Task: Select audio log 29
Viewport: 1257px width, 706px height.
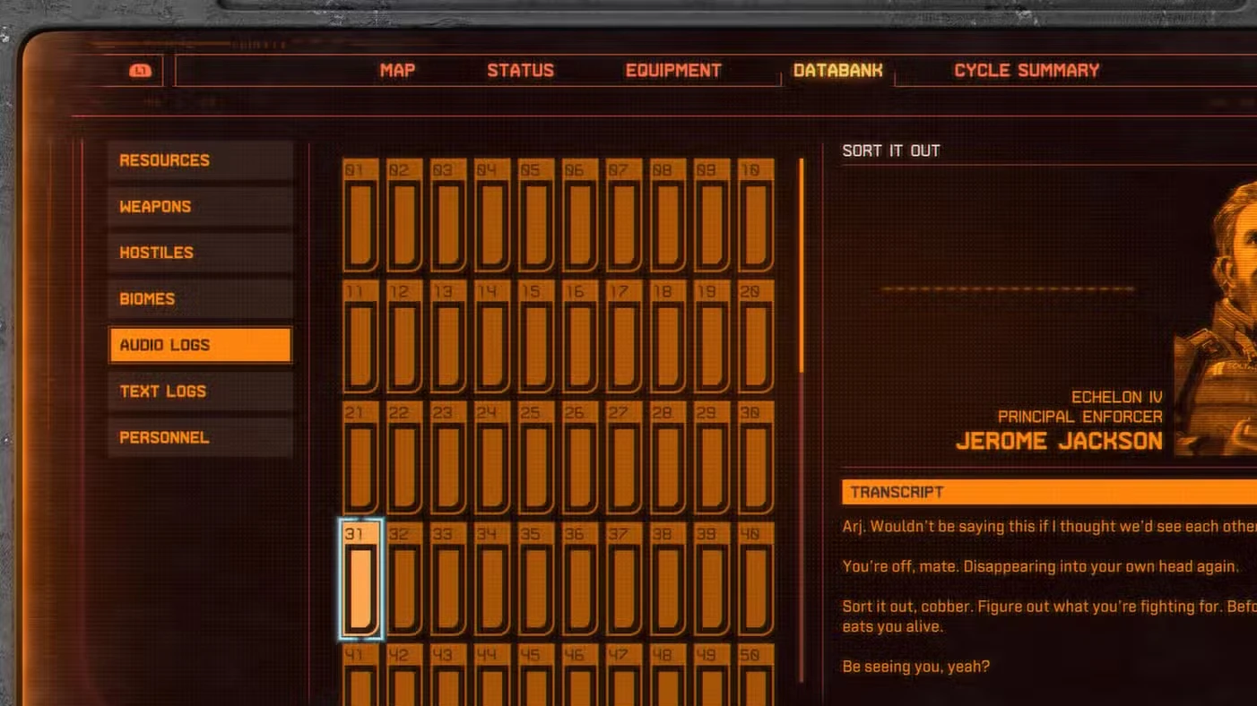Action: point(712,458)
